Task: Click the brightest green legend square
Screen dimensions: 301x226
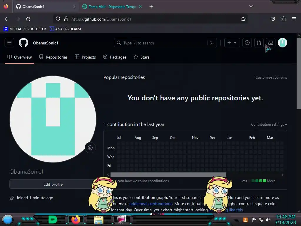Action: (x=265, y=181)
